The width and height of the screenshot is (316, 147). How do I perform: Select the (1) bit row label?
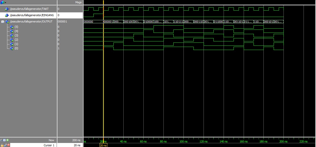[x=16, y=44]
